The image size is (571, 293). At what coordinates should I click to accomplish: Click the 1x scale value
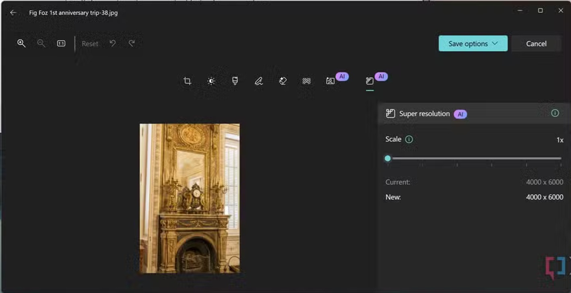coord(560,140)
